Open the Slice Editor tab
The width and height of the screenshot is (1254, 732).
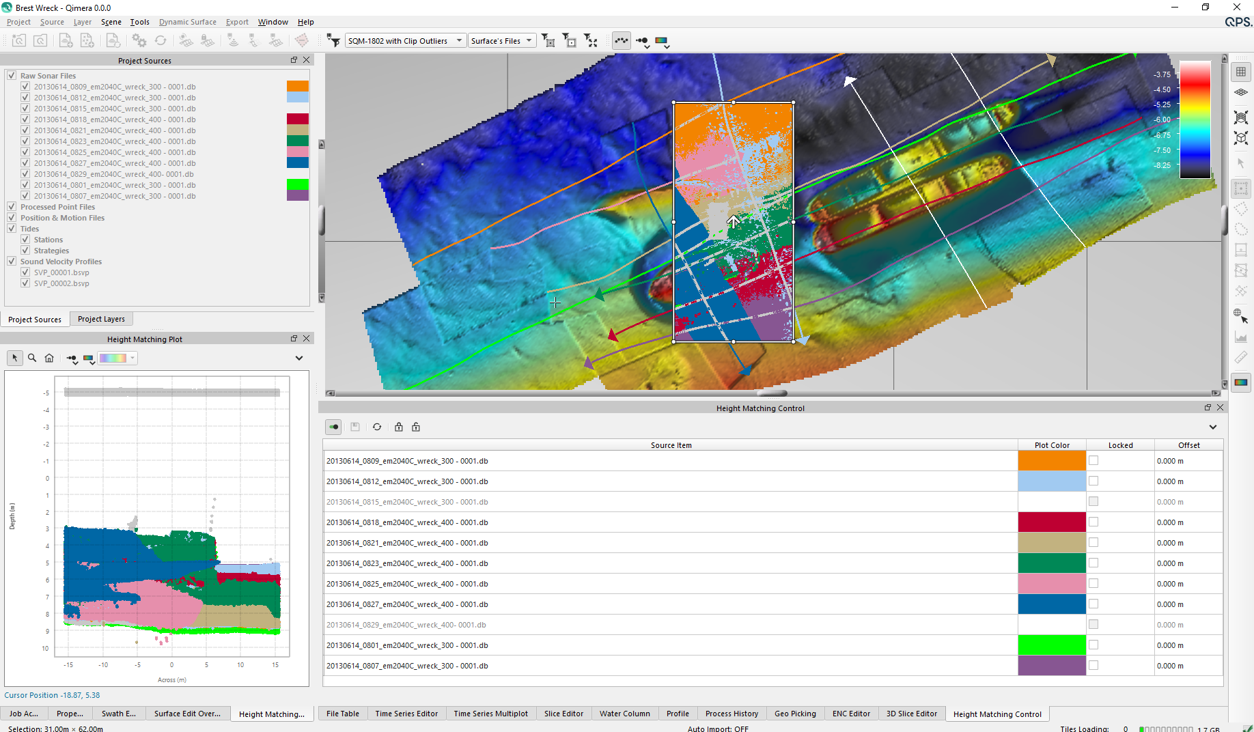coord(563,714)
